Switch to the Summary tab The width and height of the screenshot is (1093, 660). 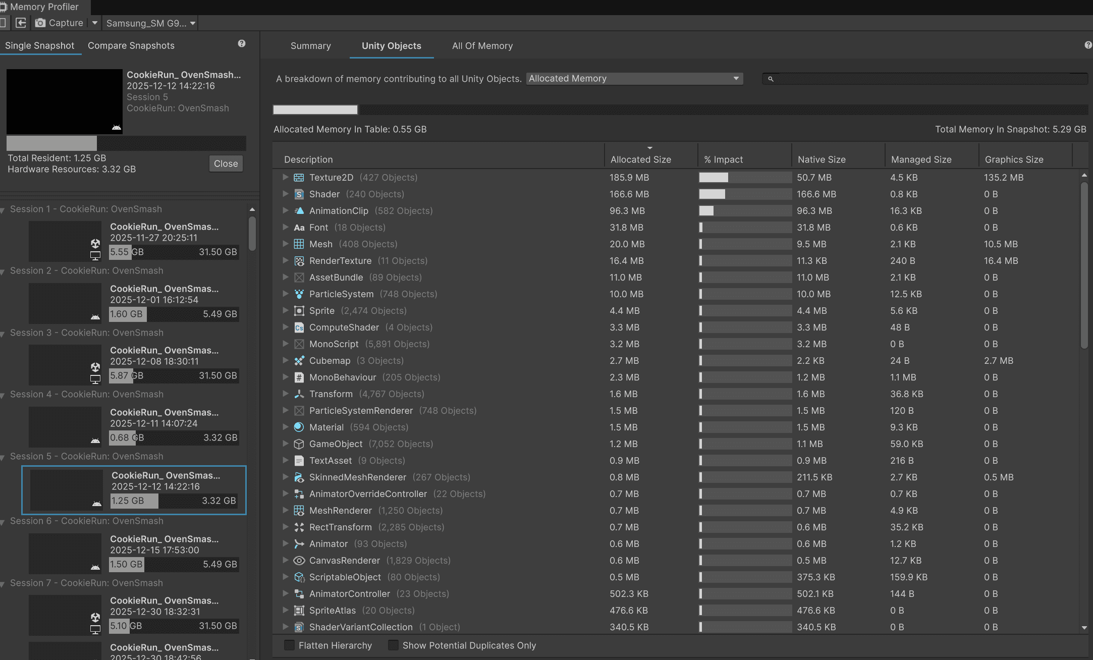point(311,46)
